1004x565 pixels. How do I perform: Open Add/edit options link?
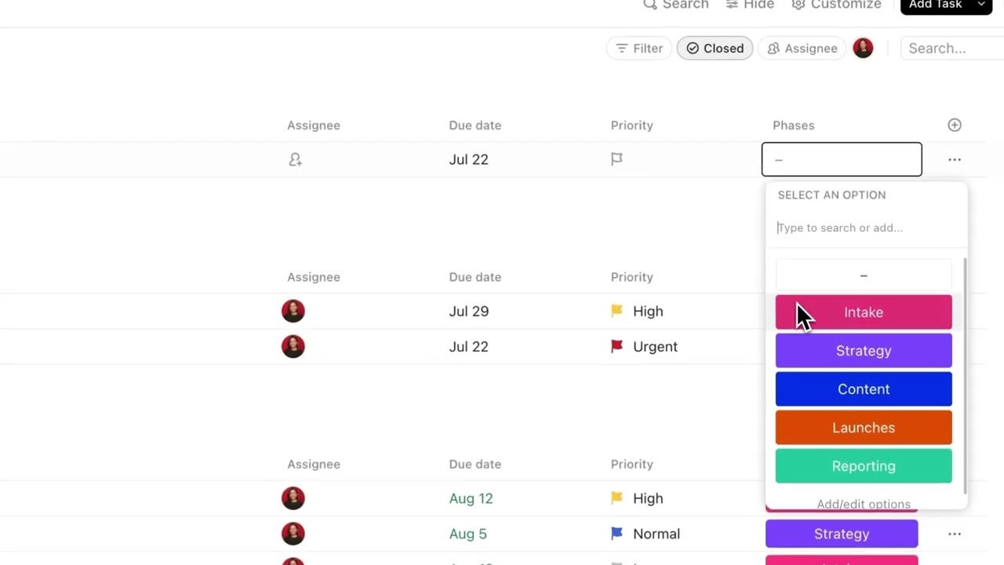(864, 504)
